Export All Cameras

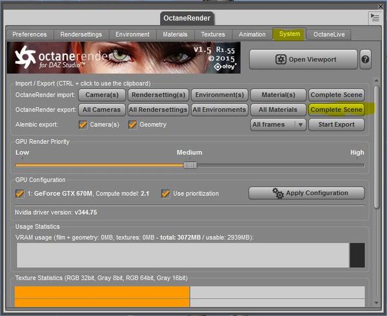[x=102, y=110]
